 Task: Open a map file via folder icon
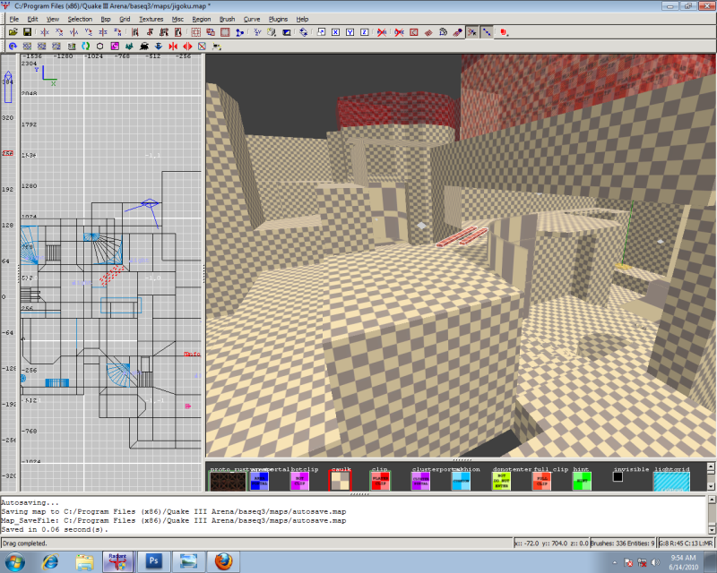pos(13,32)
